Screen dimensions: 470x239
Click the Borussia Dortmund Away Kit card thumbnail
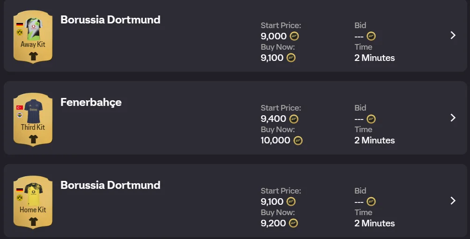33,37
